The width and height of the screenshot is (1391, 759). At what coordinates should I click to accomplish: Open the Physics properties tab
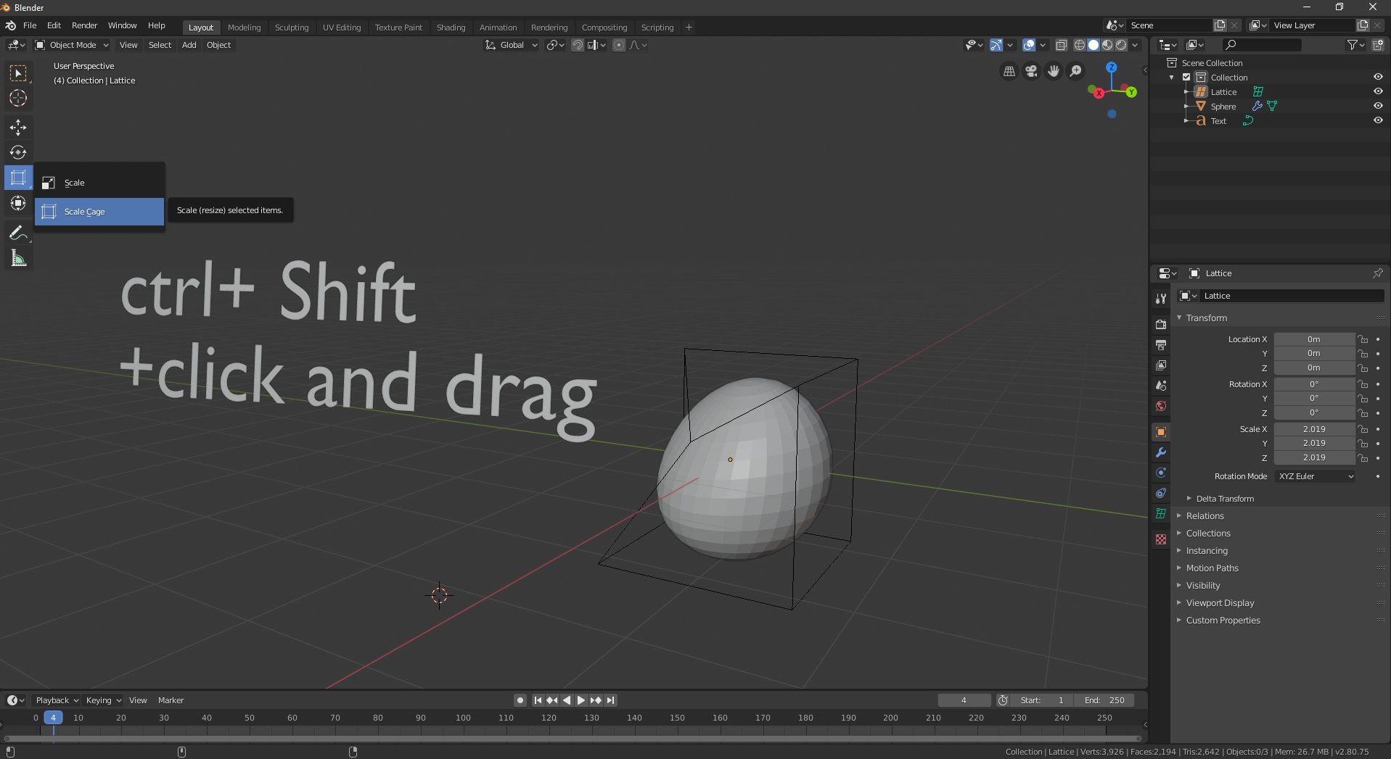pos(1161,473)
